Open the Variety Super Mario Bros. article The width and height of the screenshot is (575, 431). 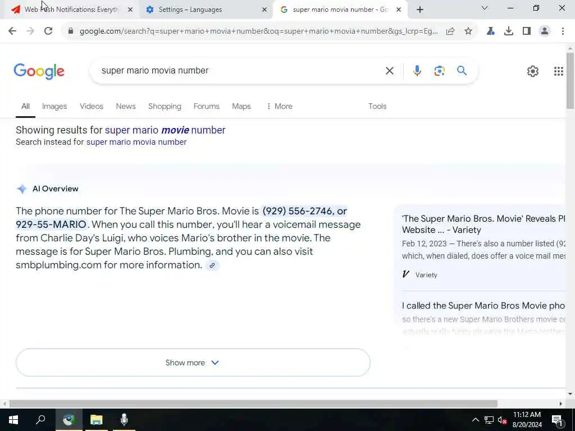483,224
